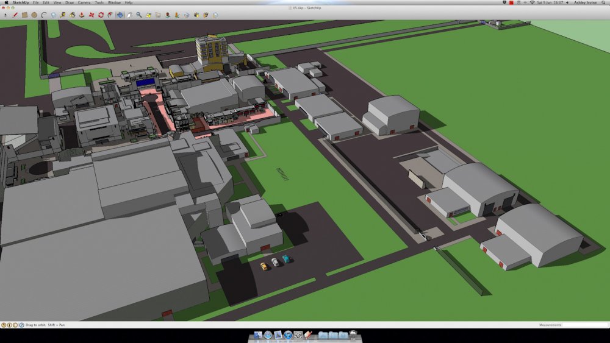Viewport: 610px width, 343px height.
Task: Click the Sat 9 Jun clock
Action: 550,2
